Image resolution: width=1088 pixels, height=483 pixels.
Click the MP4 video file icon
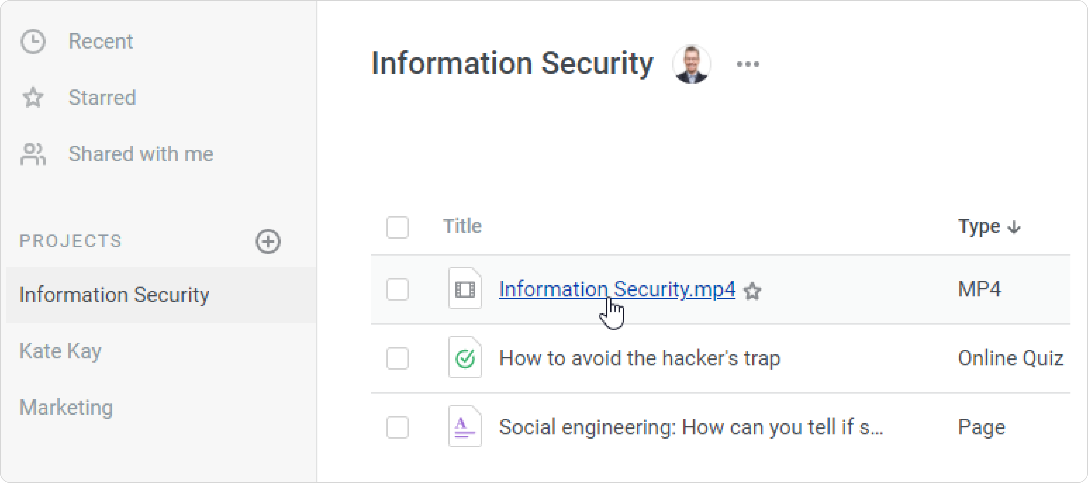[x=464, y=289]
